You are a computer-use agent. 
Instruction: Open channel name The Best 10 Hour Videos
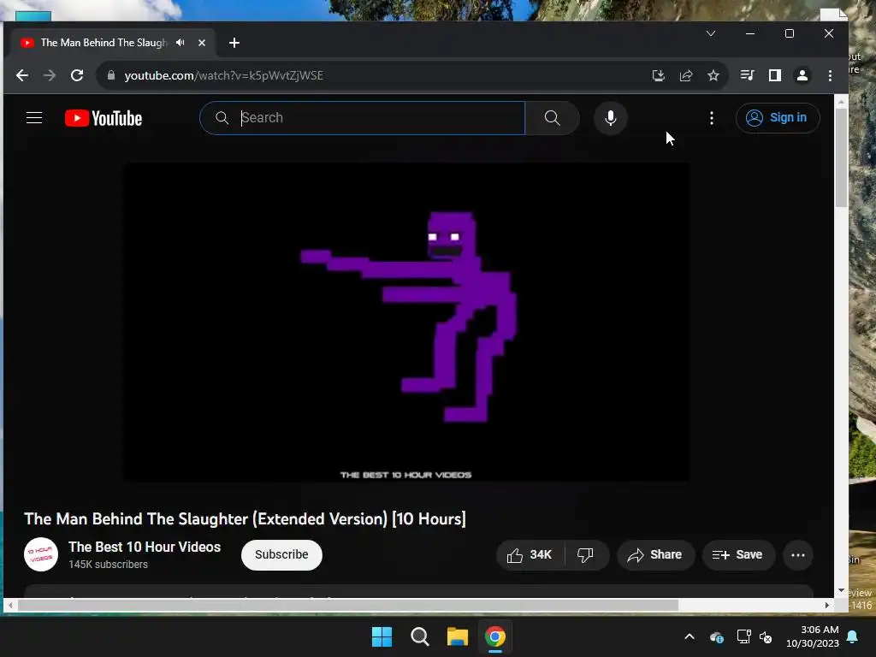(145, 547)
